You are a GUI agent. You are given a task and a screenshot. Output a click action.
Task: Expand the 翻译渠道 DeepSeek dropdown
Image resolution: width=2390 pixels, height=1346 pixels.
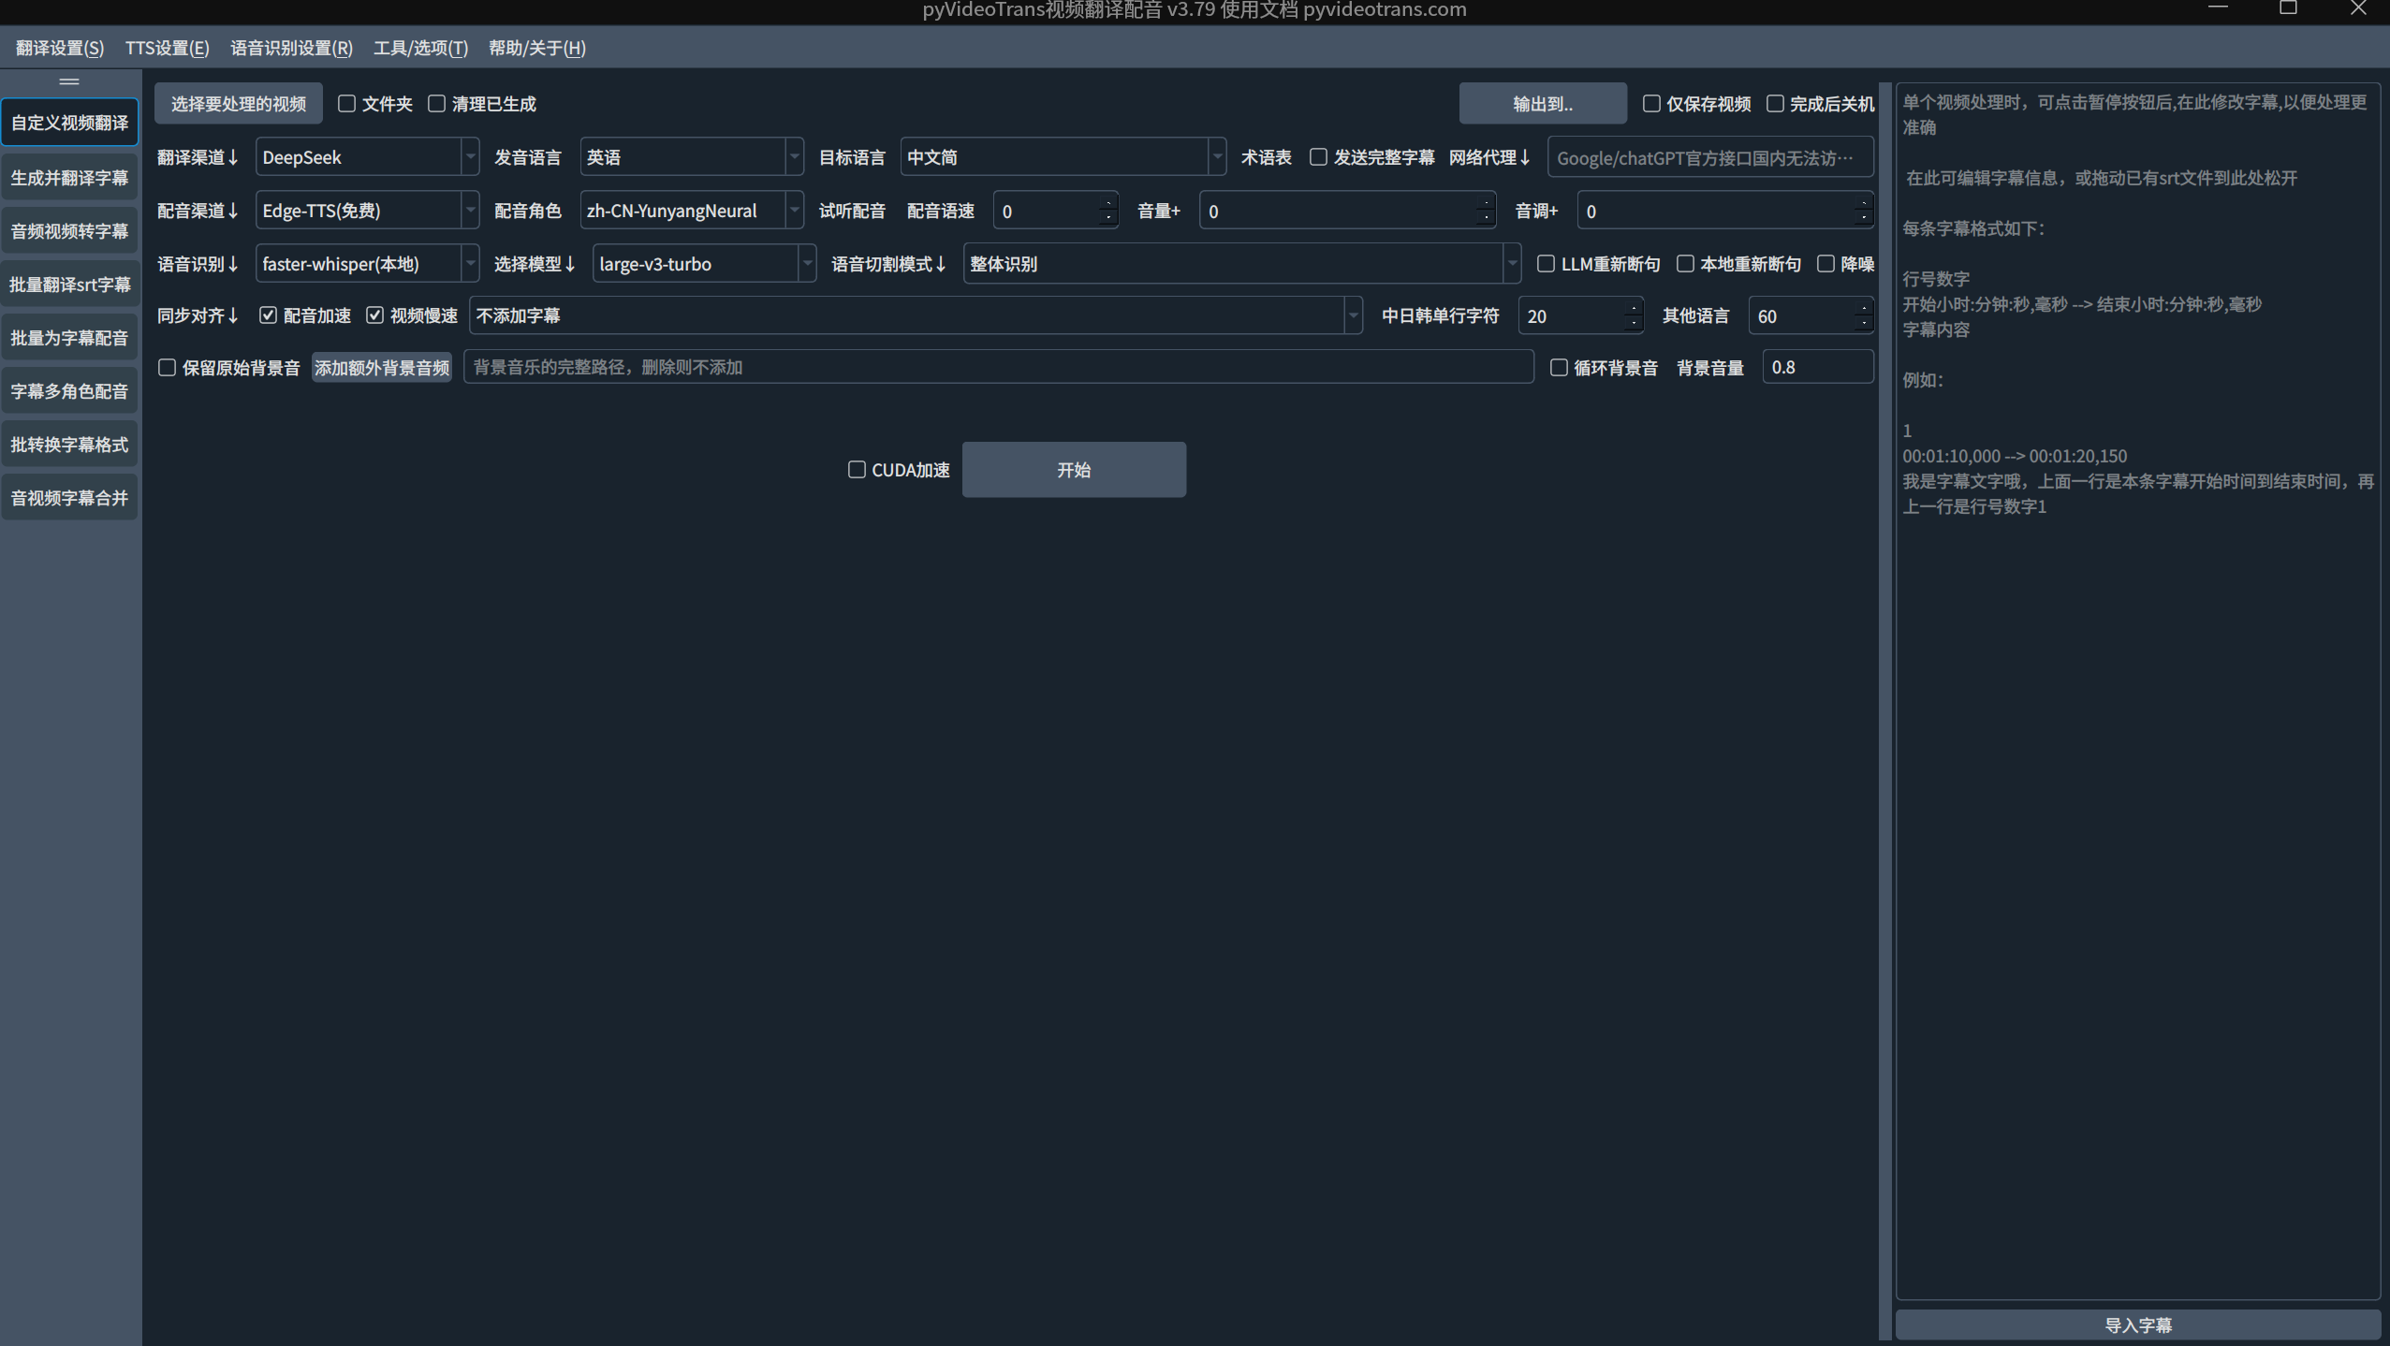pos(367,157)
